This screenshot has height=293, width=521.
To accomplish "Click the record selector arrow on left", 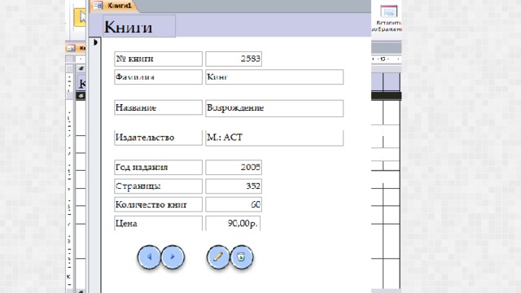I will click(x=95, y=42).
